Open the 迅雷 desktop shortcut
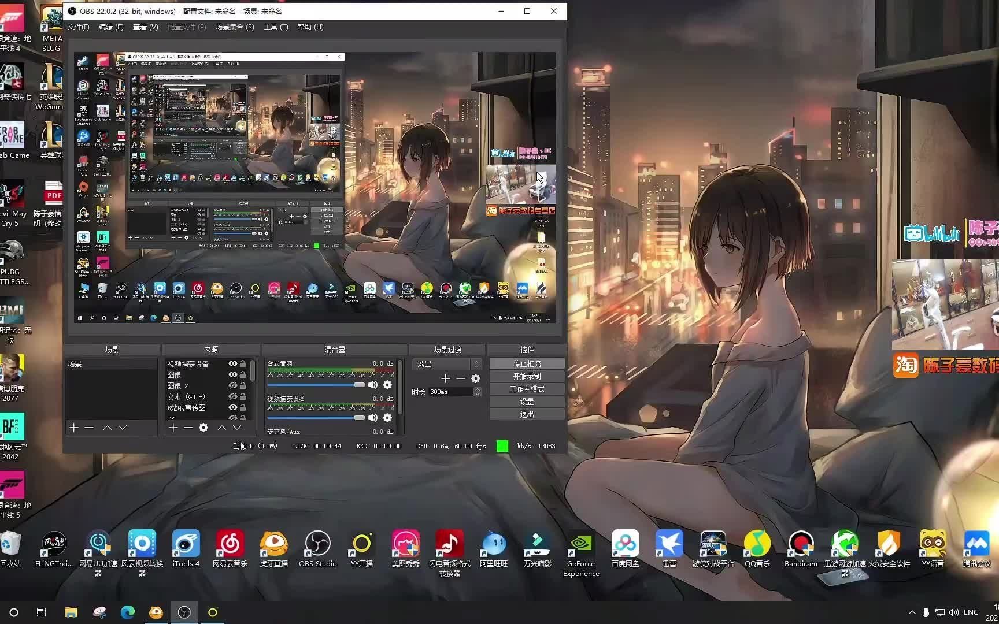This screenshot has width=999, height=624. (x=669, y=549)
